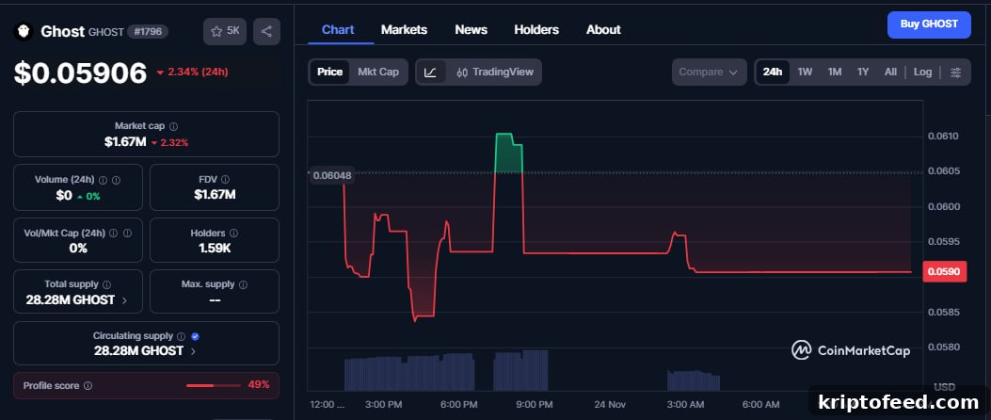Click the verified circulating supply badge

point(196,336)
